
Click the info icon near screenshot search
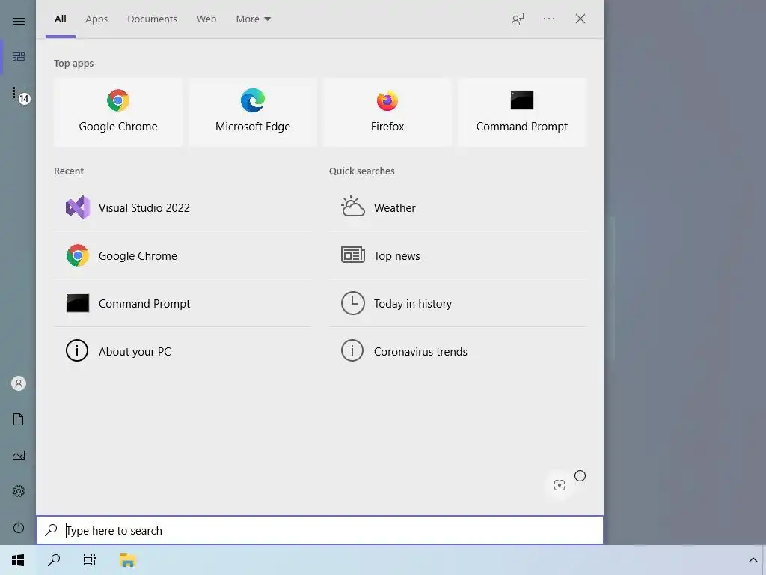pyautogui.click(x=580, y=475)
